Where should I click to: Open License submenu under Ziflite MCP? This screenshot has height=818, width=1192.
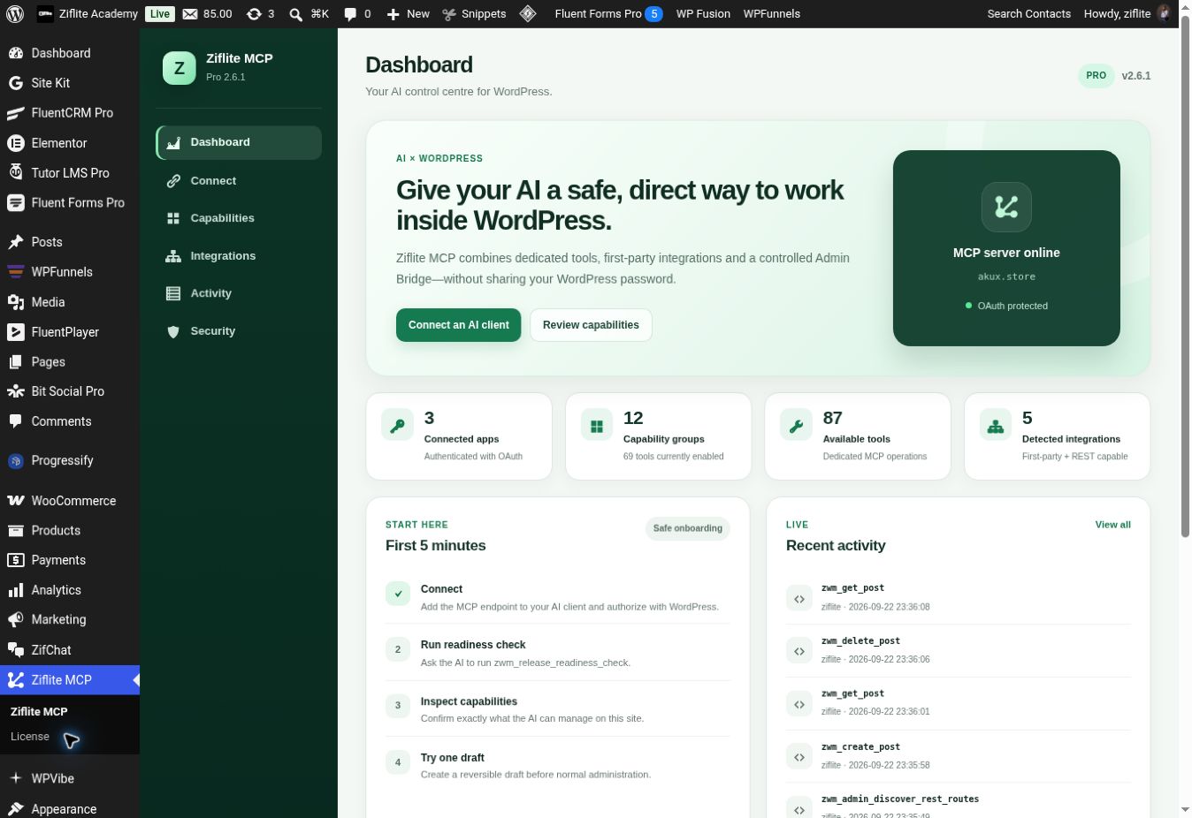(30, 737)
